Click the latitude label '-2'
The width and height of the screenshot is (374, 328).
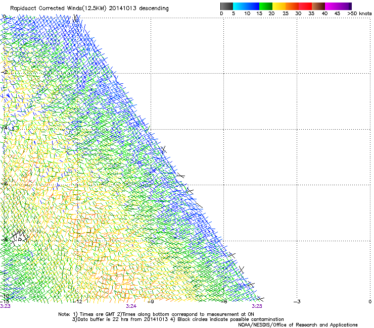pos(5,72)
